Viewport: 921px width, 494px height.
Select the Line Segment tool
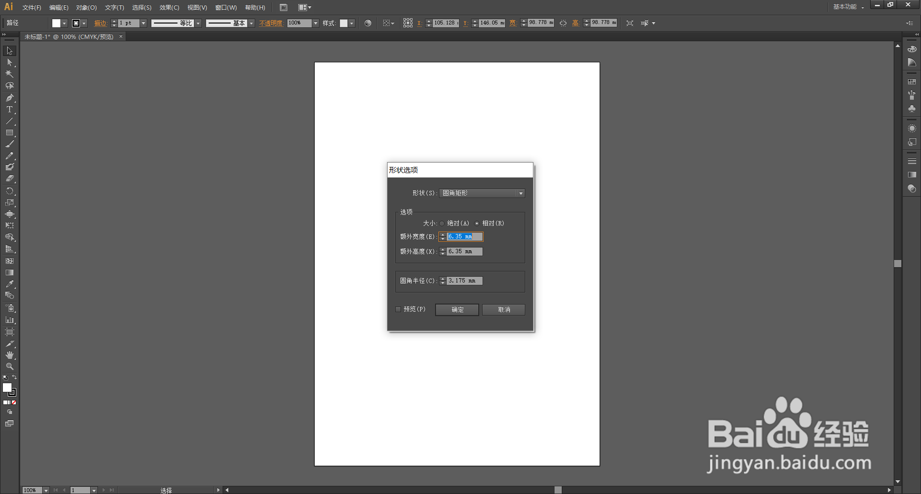(x=10, y=121)
